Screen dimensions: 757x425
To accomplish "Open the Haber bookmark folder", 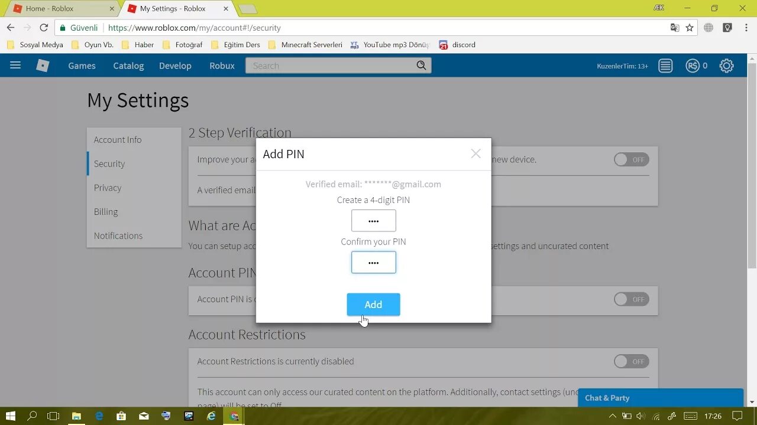I will click(x=138, y=45).
